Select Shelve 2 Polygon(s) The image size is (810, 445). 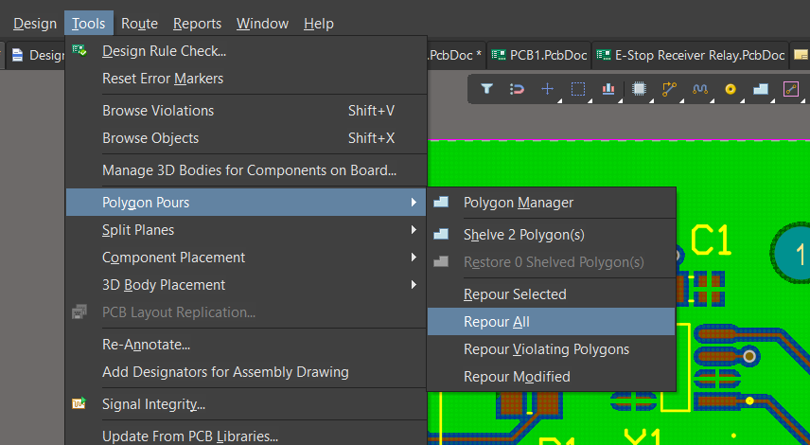tap(551, 234)
